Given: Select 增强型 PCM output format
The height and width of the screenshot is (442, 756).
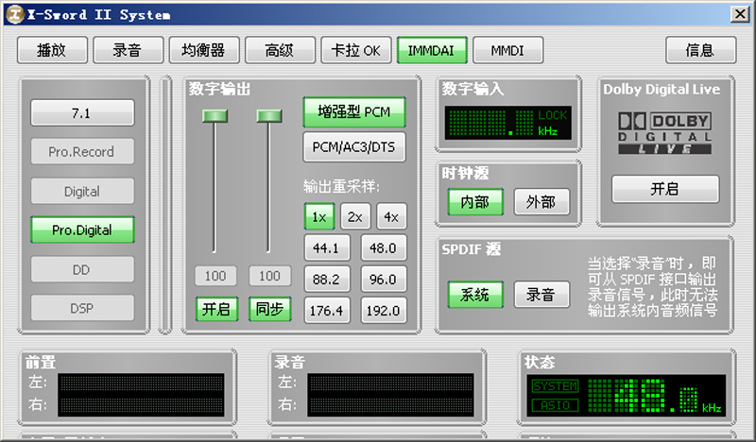Looking at the screenshot, I should [353, 112].
